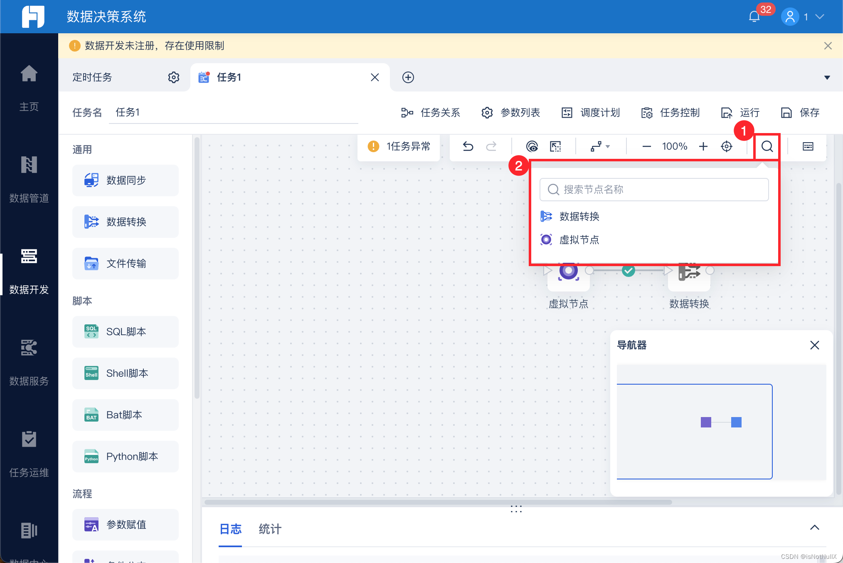The height and width of the screenshot is (563, 843).
Task: Click the locate/center canvas target icon
Action: (727, 146)
